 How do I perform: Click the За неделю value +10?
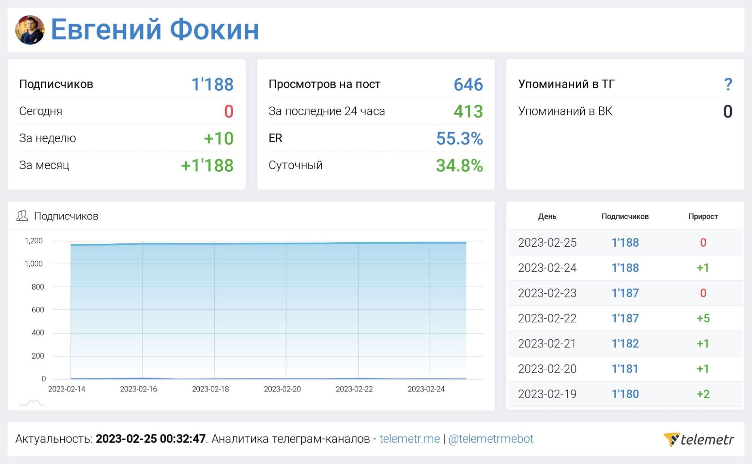[x=219, y=138]
